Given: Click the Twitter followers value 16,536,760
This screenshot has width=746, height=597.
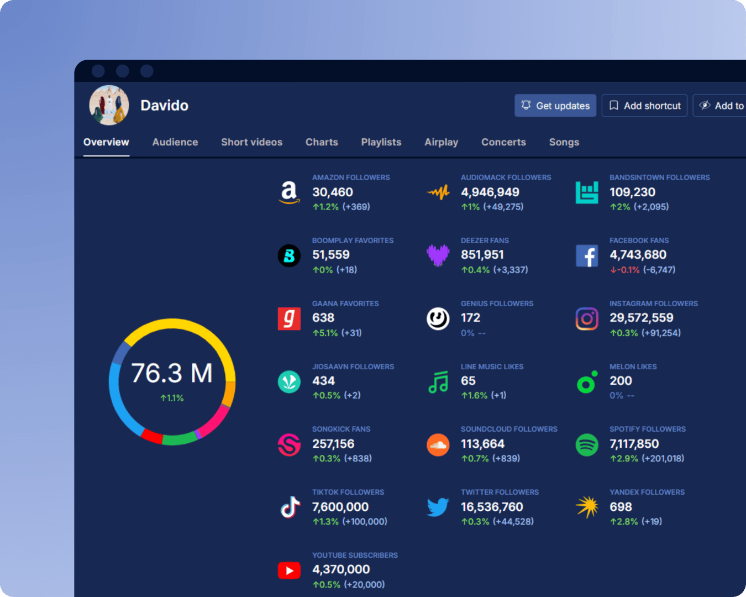Looking at the screenshot, I should click(492, 507).
